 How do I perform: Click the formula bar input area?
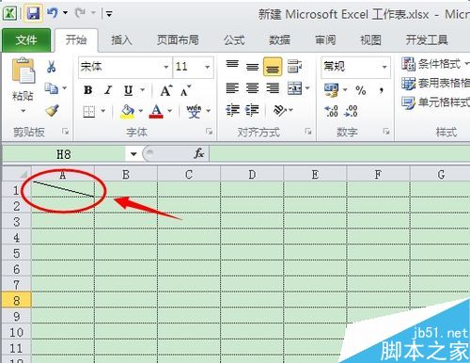(339, 154)
